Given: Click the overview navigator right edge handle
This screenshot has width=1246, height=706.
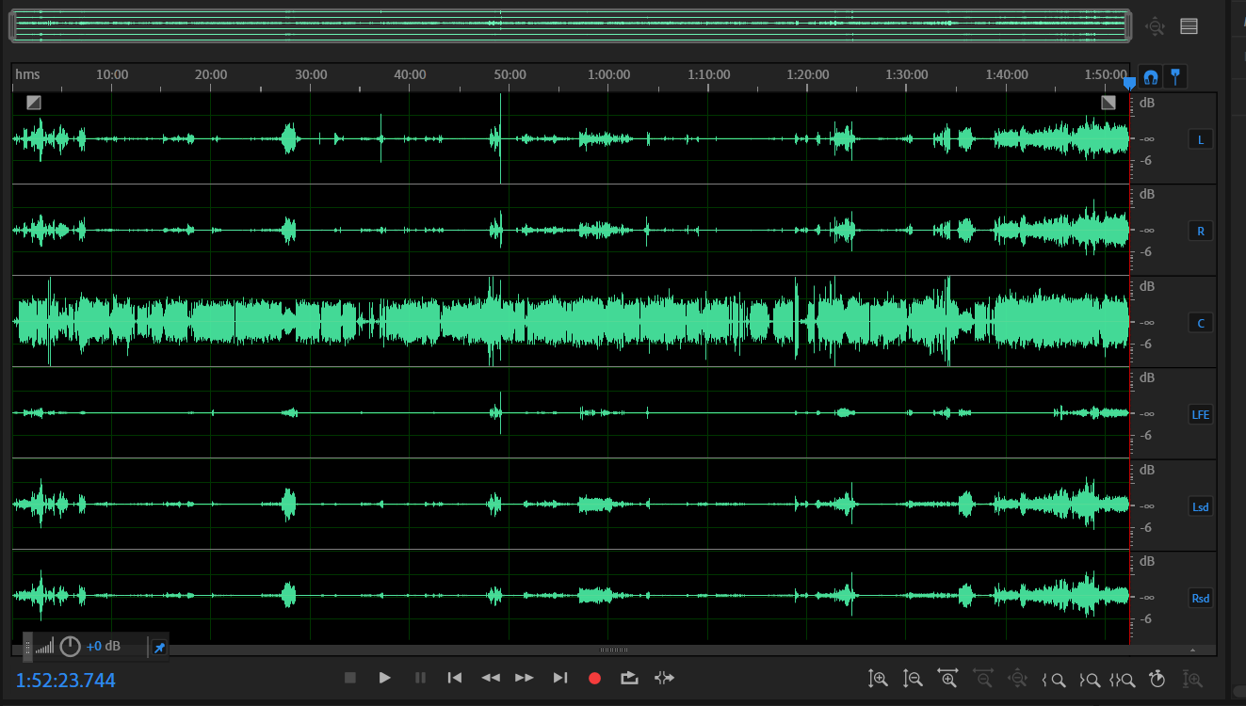Looking at the screenshot, I should [x=1128, y=26].
